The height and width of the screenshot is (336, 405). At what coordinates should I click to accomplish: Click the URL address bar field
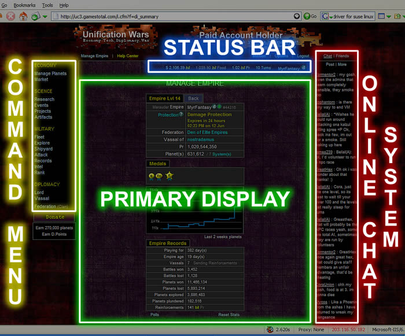(x=174, y=16)
